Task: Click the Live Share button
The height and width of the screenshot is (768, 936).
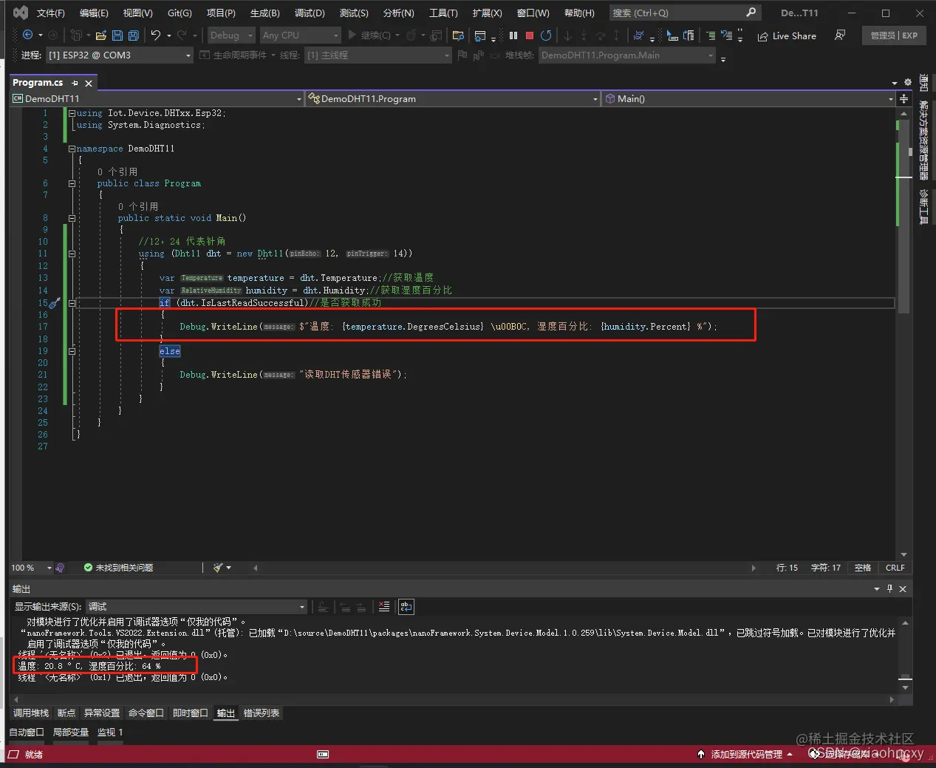Action: pos(788,35)
